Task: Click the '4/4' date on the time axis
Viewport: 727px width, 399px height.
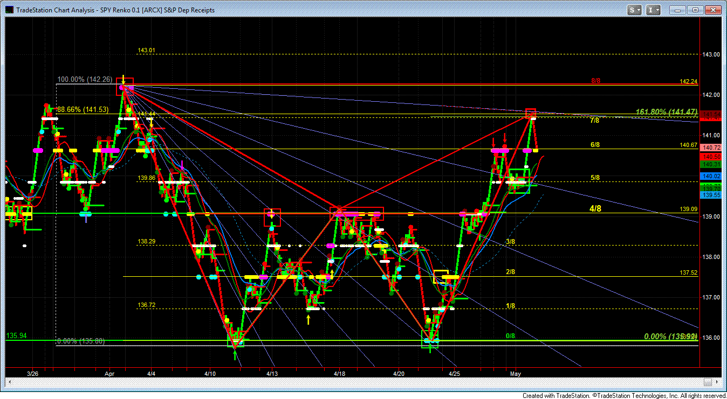Action: click(x=152, y=373)
